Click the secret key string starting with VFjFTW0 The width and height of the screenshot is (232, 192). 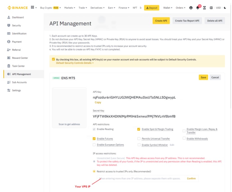click(x=134, y=116)
